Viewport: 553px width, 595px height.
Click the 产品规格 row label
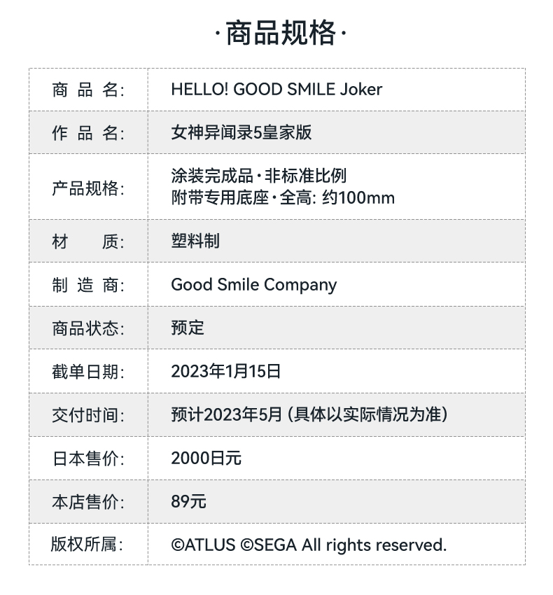[x=87, y=188]
